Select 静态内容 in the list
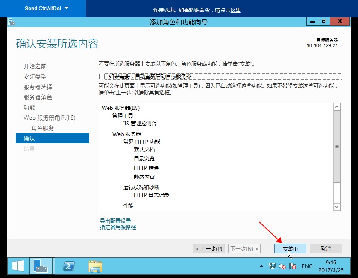The width and height of the screenshot is (358, 278). click(x=144, y=177)
